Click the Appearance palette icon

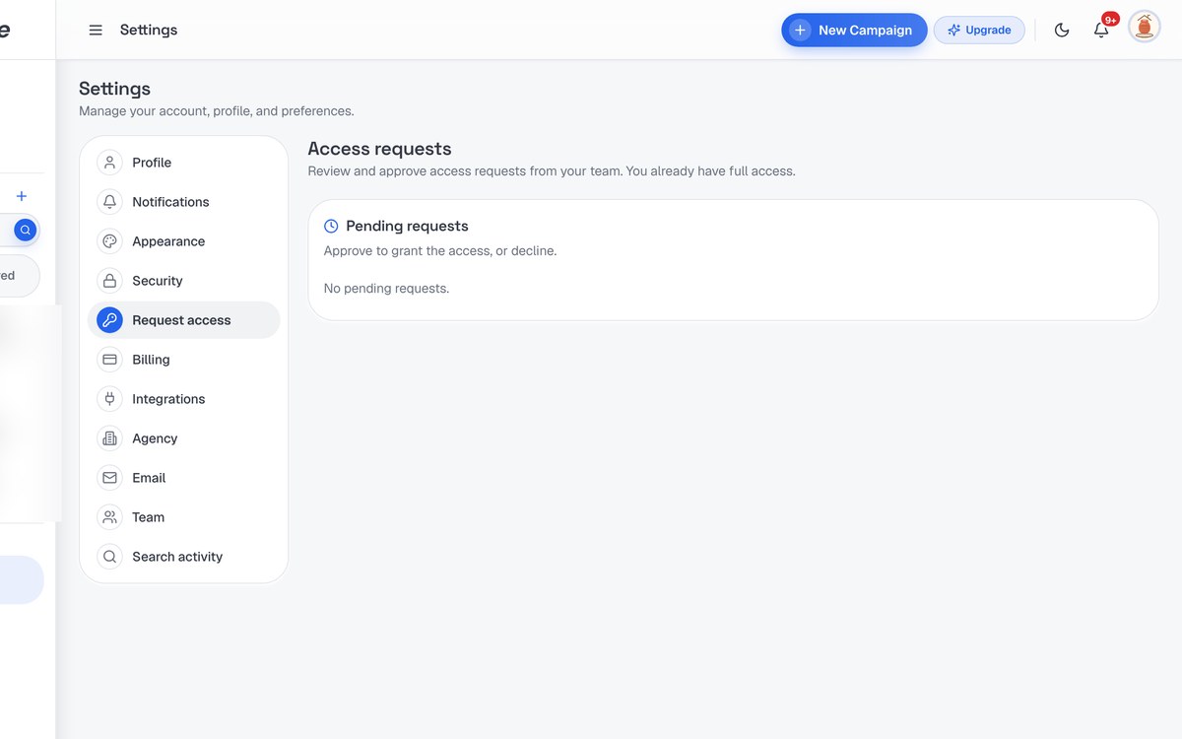(109, 241)
